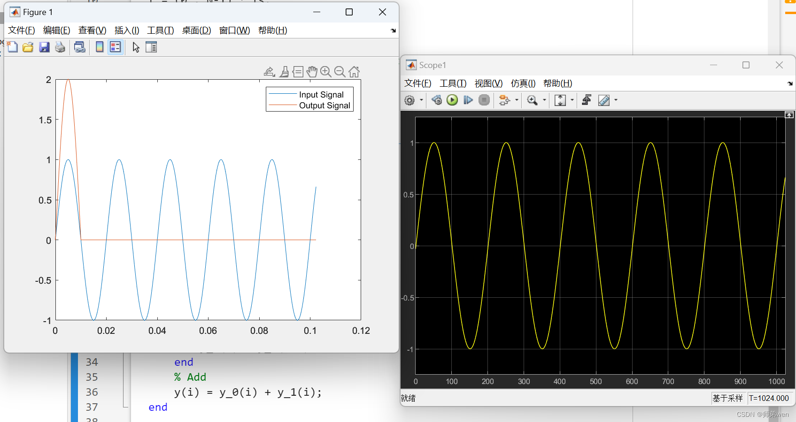
Task: Select the Edit Plot arrow tool
Action: point(136,47)
